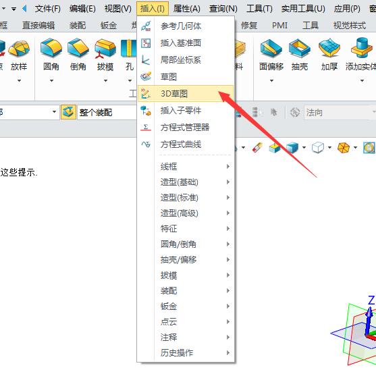Open the 圆角/倒角 submenu
This screenshot has width=376, height=374.
[186, 244]
